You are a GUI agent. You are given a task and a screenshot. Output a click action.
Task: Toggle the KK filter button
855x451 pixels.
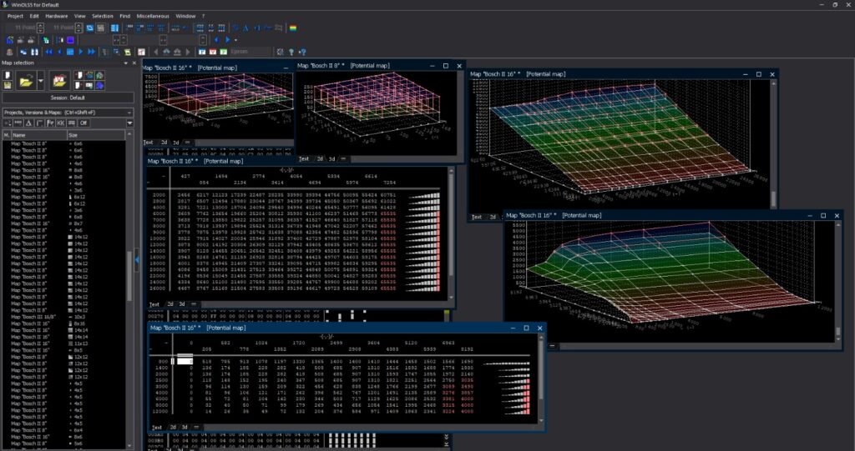click(59, 123)
